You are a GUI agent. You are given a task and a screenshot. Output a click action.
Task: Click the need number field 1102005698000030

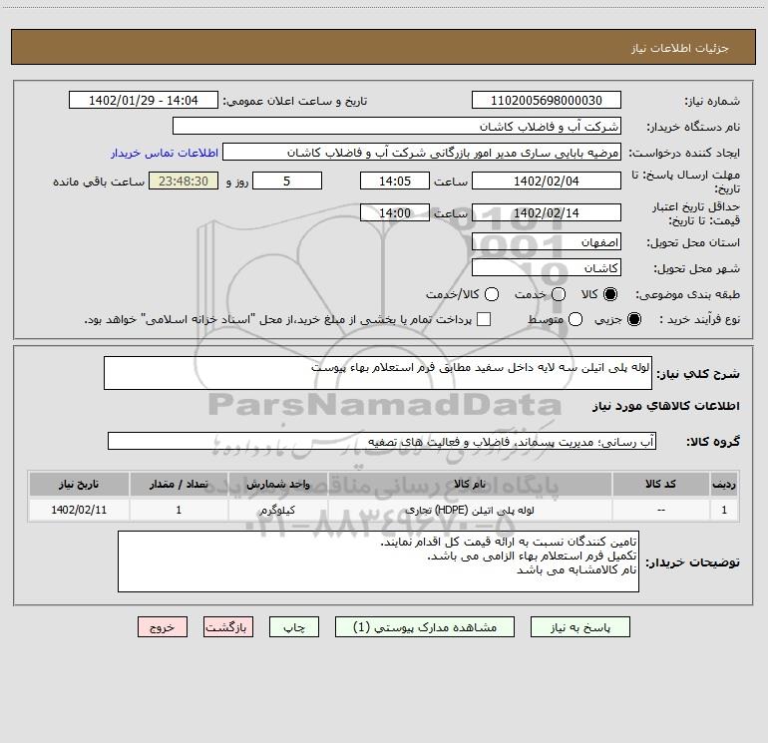[547, 101]
